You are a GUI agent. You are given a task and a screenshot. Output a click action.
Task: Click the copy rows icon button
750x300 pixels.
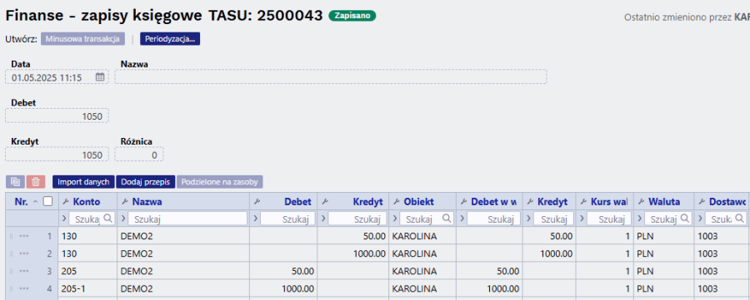coord(15,182)
